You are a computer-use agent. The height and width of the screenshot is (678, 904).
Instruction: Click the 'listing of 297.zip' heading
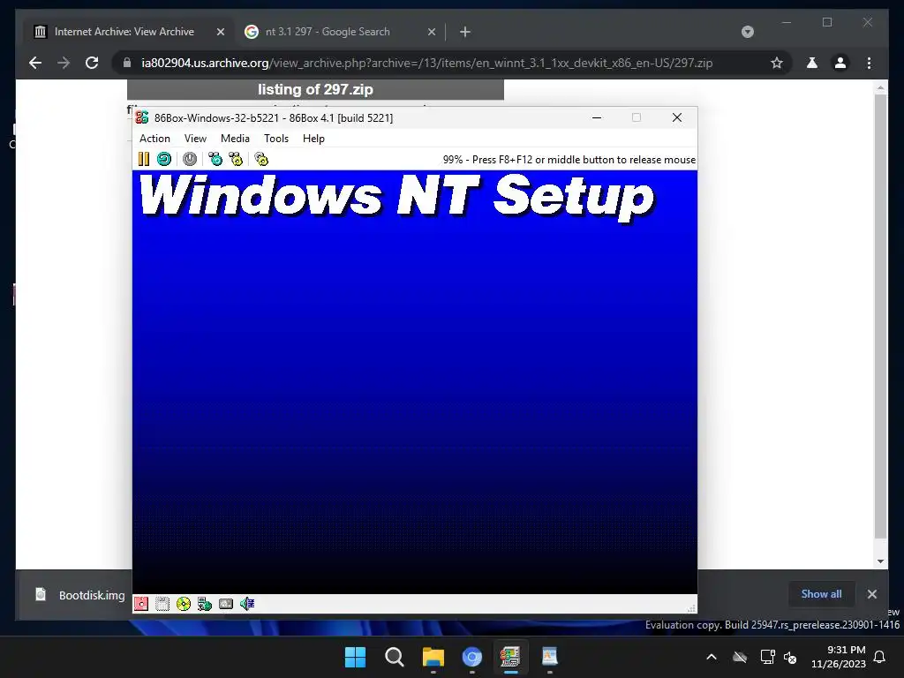[315, 89]
